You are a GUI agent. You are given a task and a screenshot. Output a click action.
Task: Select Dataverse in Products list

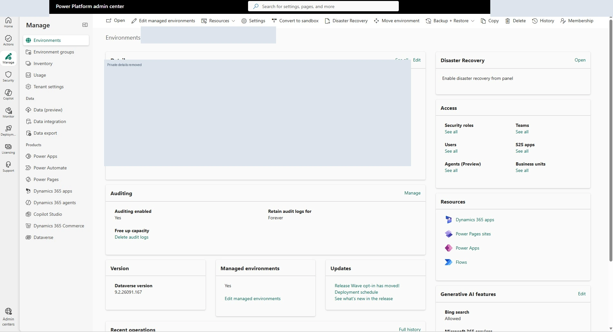(x=56, y=237)
